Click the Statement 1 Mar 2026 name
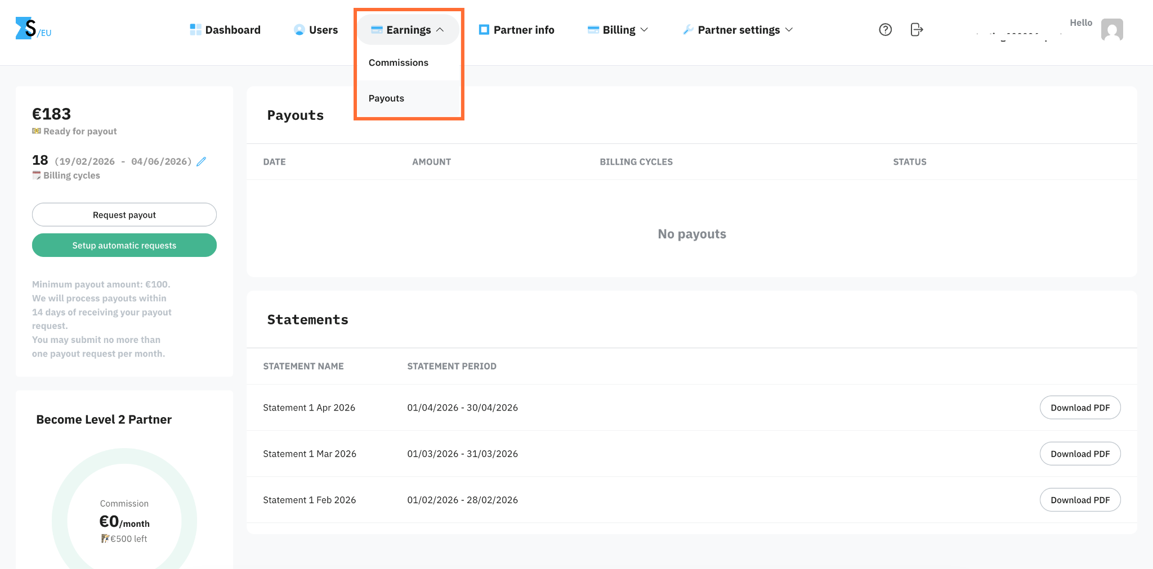The height and width of the screenshot is (569, 1153). [310, 454]
